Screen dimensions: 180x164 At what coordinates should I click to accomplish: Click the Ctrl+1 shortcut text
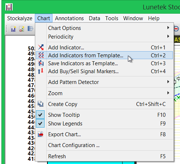click(158, 48)
